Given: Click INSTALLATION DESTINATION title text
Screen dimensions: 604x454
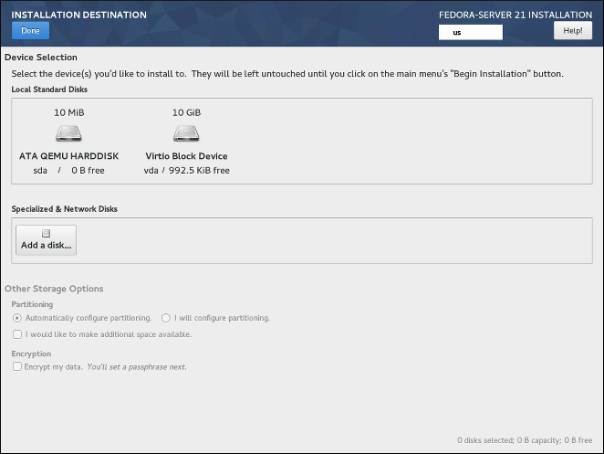Looking at the screenshot, I should (x=79, y=15).
